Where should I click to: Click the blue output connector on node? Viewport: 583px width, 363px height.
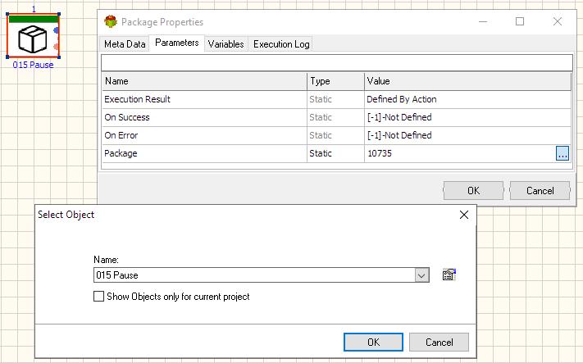tap(56, 30)
